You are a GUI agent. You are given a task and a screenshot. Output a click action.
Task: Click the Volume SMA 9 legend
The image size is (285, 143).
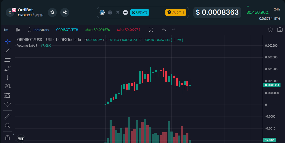pos(27,45)
